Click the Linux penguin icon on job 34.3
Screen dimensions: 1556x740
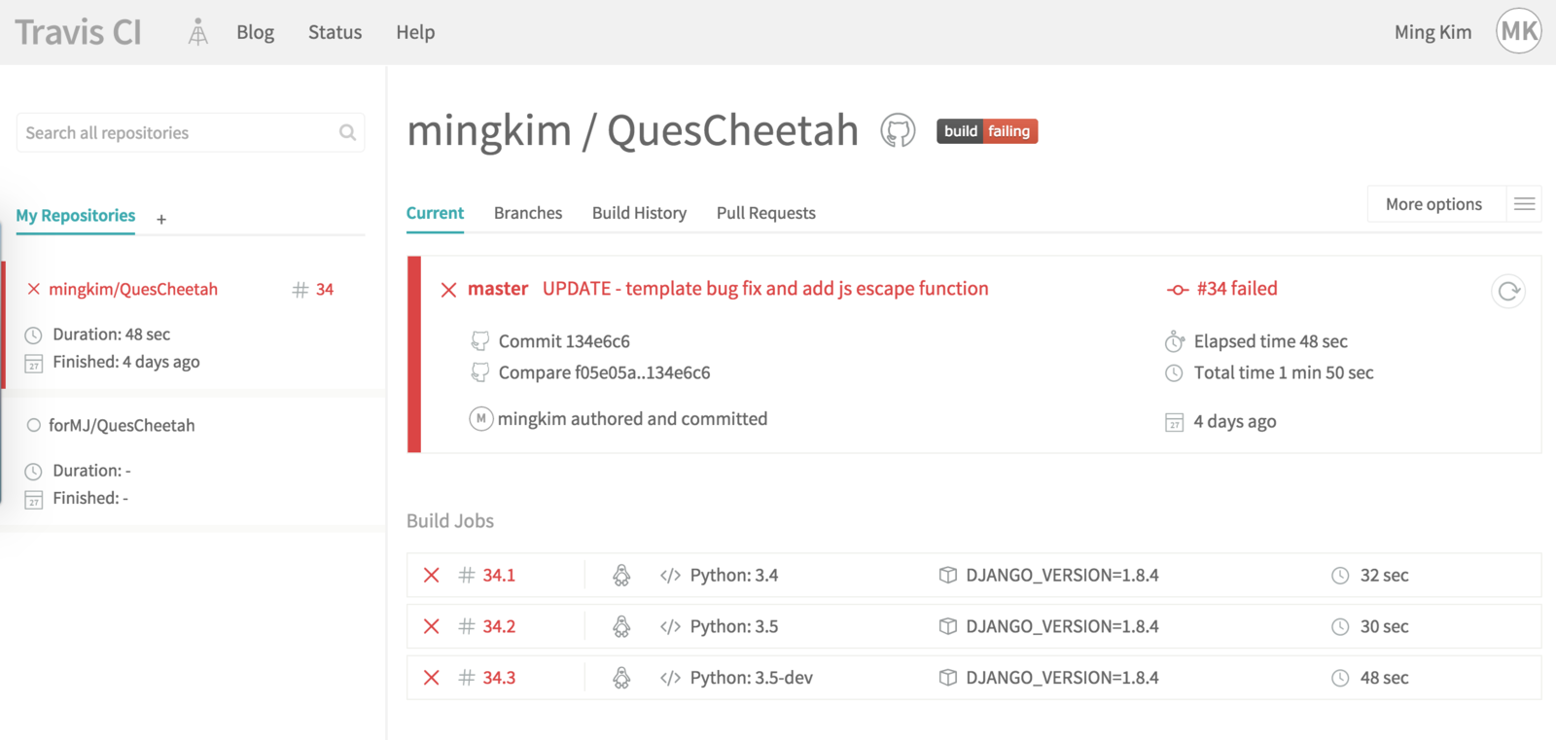coord(621,678)
